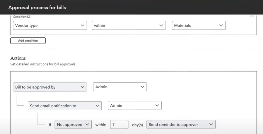Image resolution: width=263 pixels, height=134 pixels.
Task: Click the Vendor type dropdown arrow
Action: pyautogui.click(x=82, y=25)
